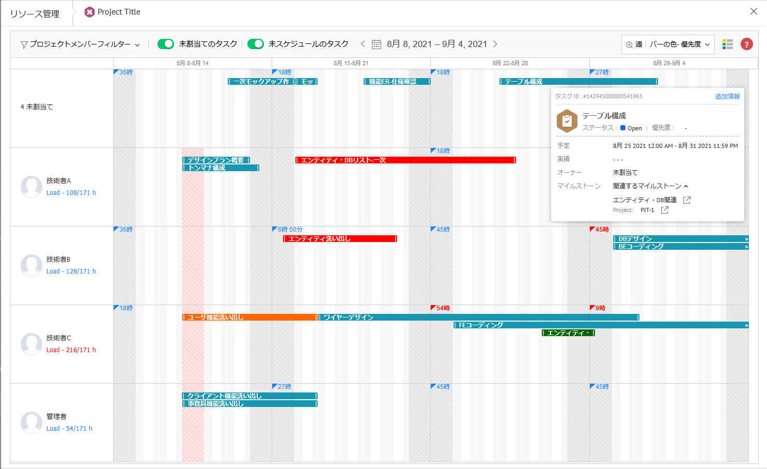767x469 pixels.
Task: Click the task clipboard icon for テーブル構成
Action: (567, 120)
